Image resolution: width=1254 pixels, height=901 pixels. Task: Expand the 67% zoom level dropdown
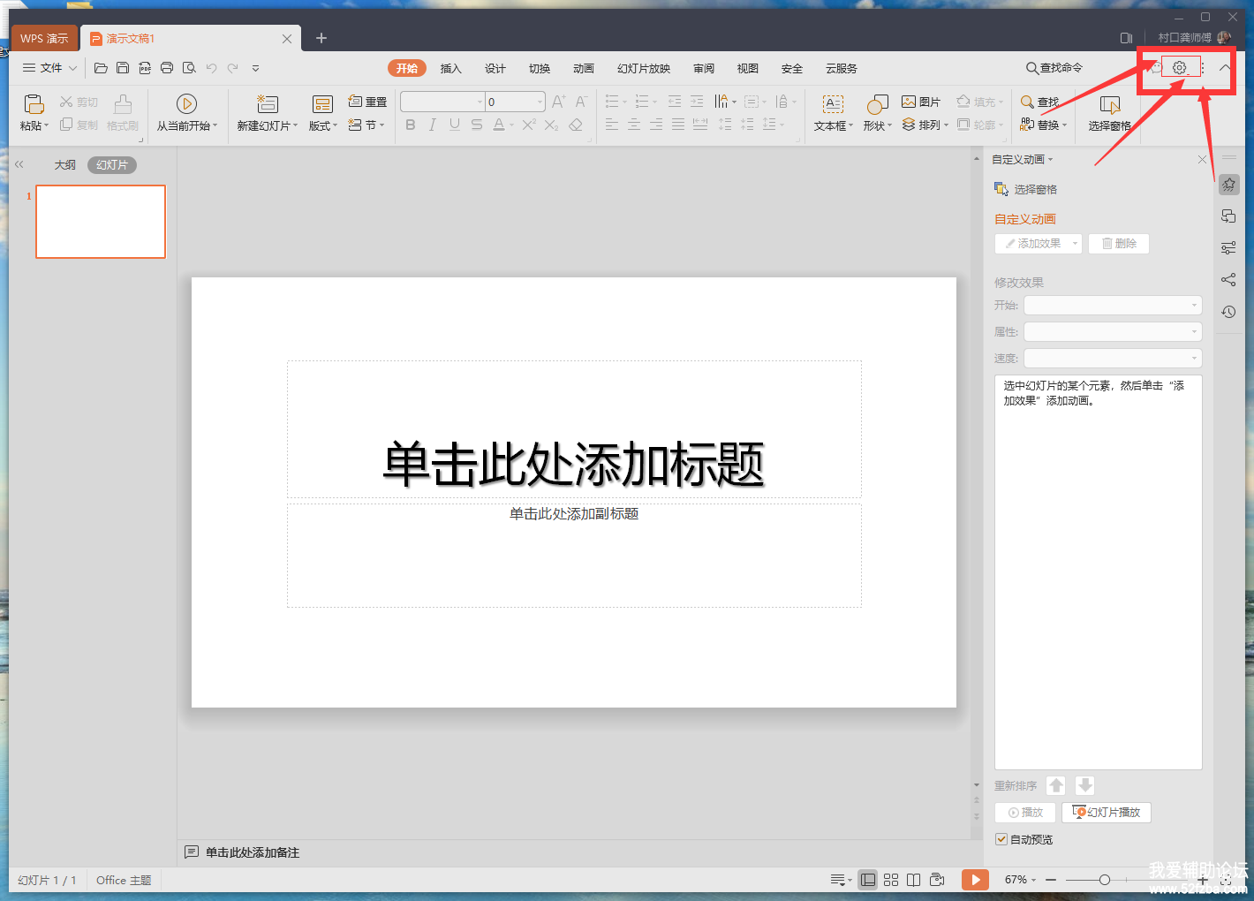[1021, 880]
